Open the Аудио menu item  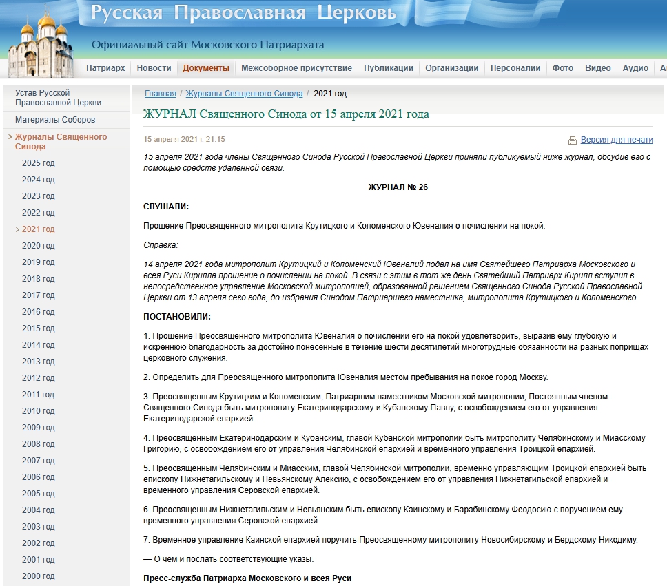coord(635,68)
